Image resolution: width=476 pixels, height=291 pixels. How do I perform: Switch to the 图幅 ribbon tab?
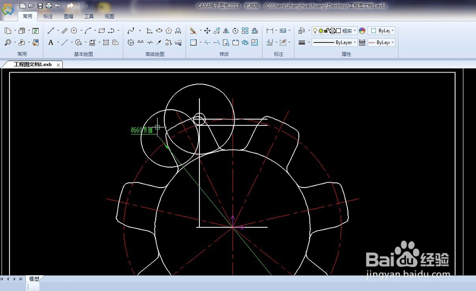pos(69,16)
